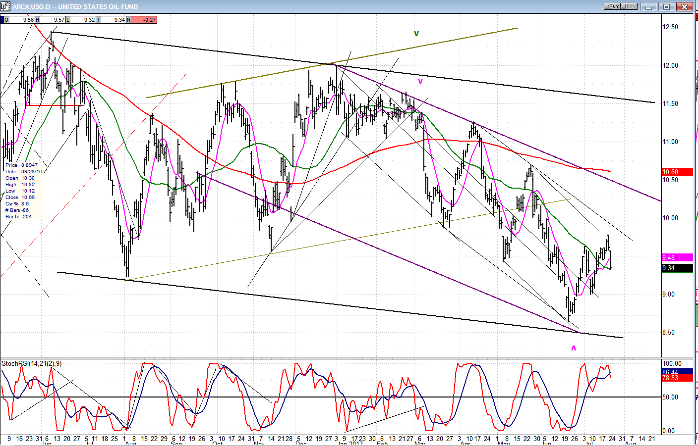Click the chart window icon in title bar
Image resolution: width=698 pixels, height=446 pixels.
pos(5,6)
